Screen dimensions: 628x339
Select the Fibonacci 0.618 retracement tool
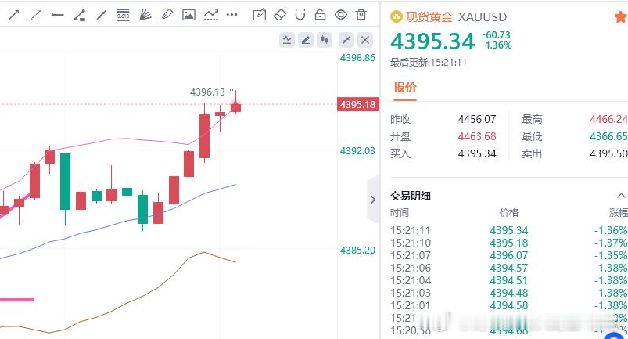click(123, 15)
